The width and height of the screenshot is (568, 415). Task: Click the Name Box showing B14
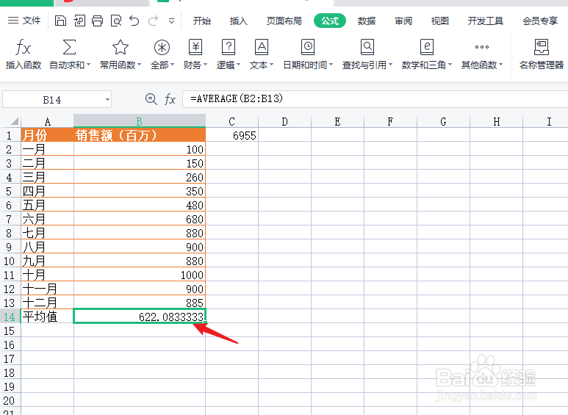click(52, 100)
